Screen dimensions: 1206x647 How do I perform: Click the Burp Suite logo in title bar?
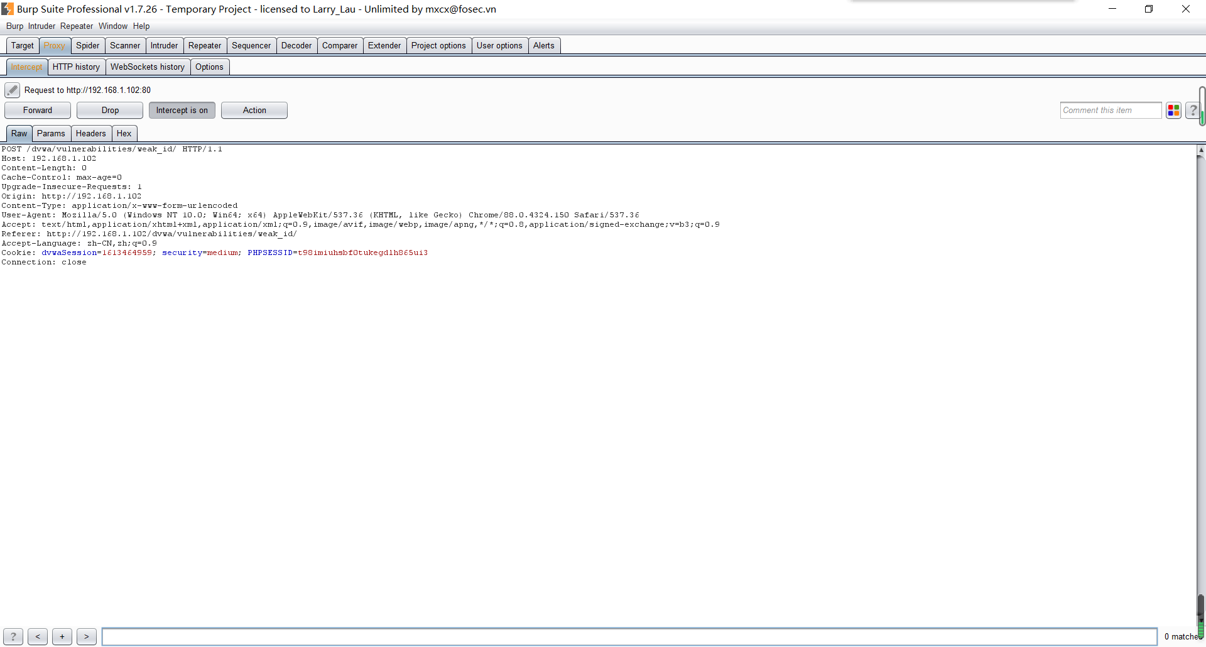[x=8, y=9]
